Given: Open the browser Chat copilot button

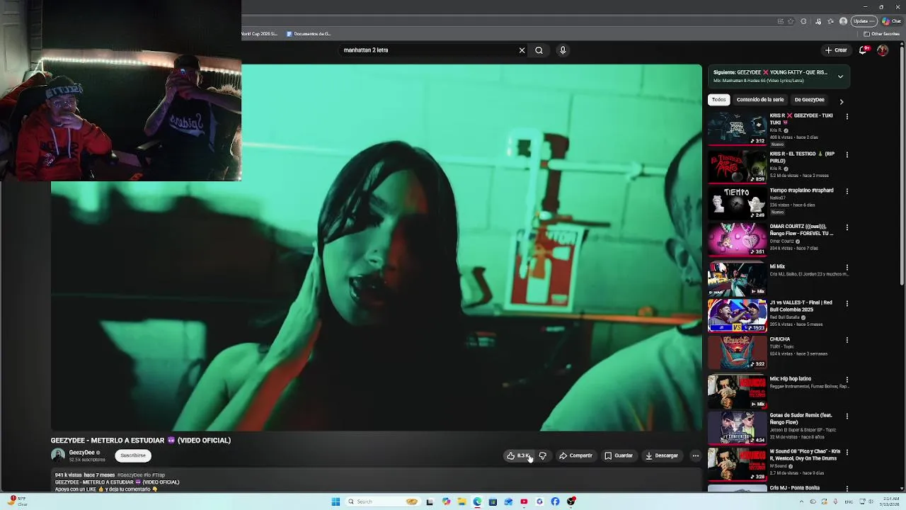Looking at the screenshot, I should pyautogui.click(x=891, y=21).
